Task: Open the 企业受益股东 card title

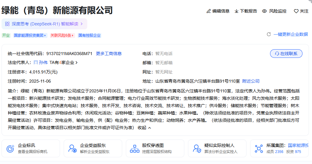Action: [x=93, y=146]
